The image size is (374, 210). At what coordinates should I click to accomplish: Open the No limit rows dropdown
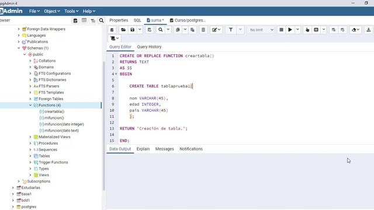pos(261,30)
